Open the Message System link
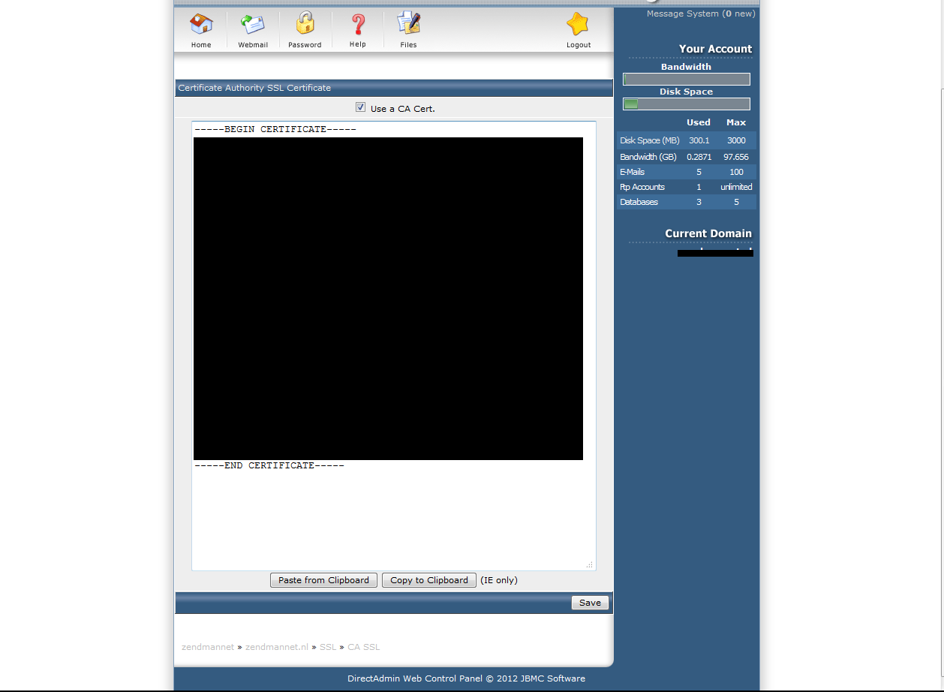 pos(701,14)
